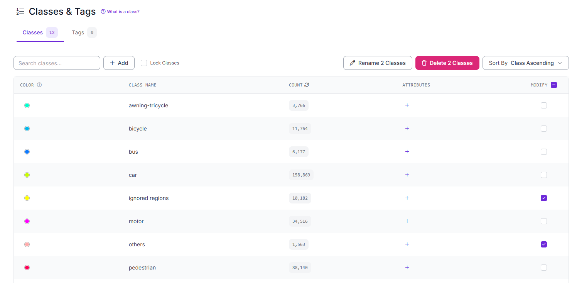Click the 3,766 count badge
Image resolution: width=572 pixels, height=283 pixels.
(299, 105)
